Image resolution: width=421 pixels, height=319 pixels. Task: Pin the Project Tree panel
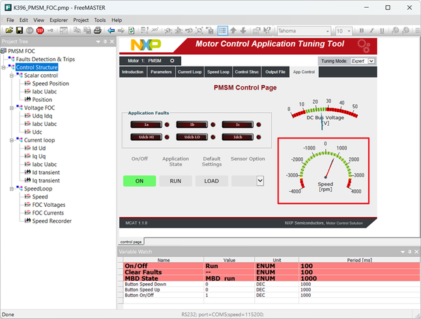106,42
